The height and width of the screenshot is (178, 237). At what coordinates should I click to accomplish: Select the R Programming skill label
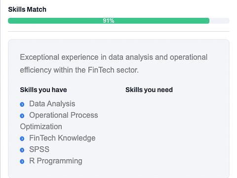[x=56, y=161]
